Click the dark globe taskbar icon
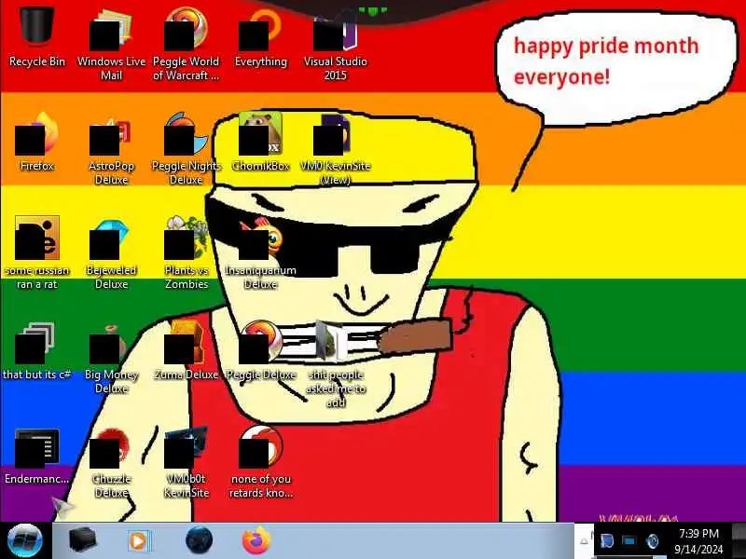 point(199,540)
